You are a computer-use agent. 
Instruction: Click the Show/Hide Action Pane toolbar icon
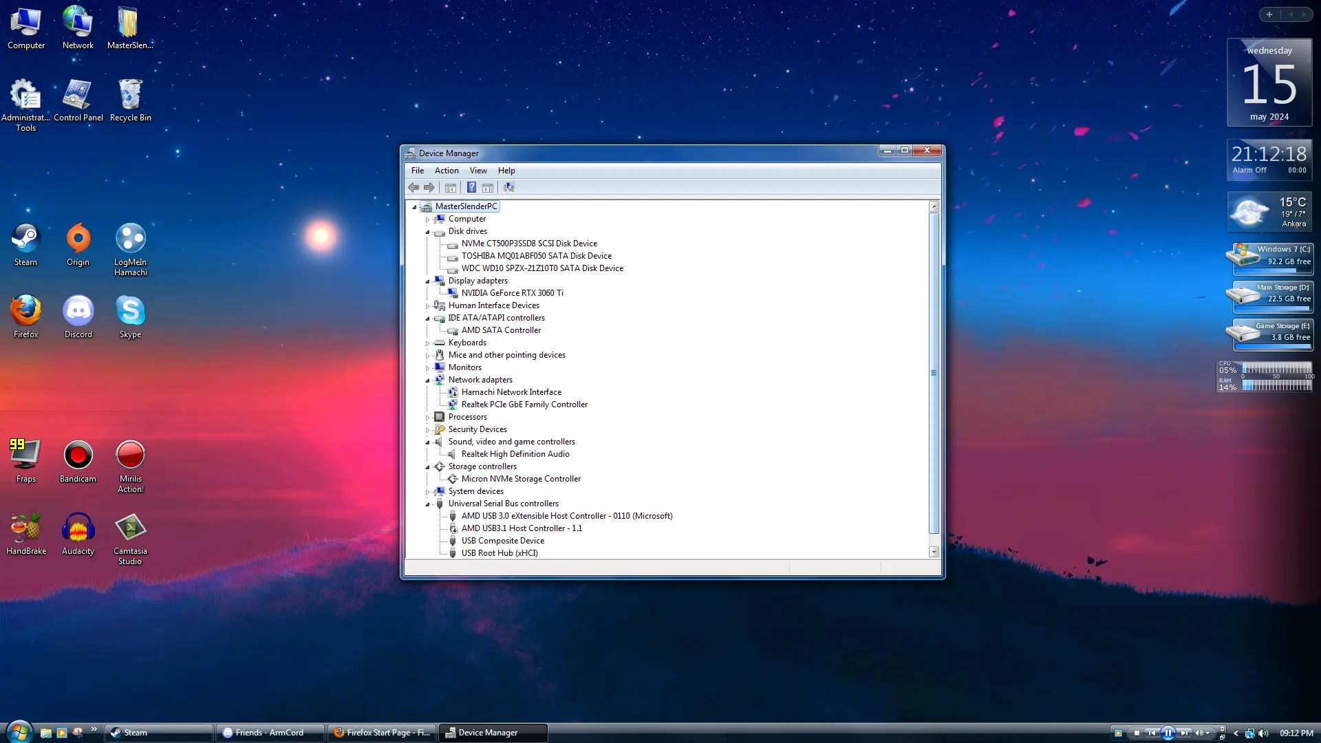pyautogui.click(x=488, y=187)
